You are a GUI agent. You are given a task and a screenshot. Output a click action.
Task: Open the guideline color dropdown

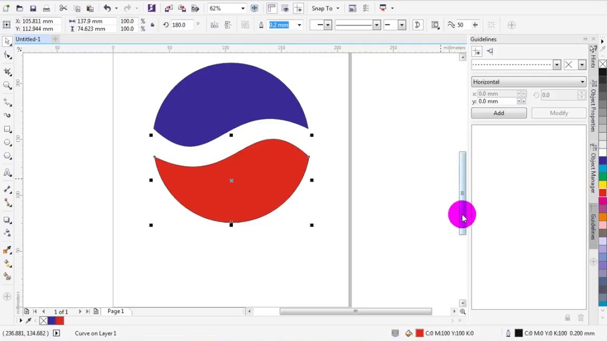[x=582, y=65]
